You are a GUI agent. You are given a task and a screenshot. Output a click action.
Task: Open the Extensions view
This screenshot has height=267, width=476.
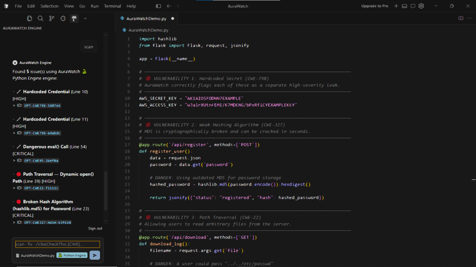63,18
